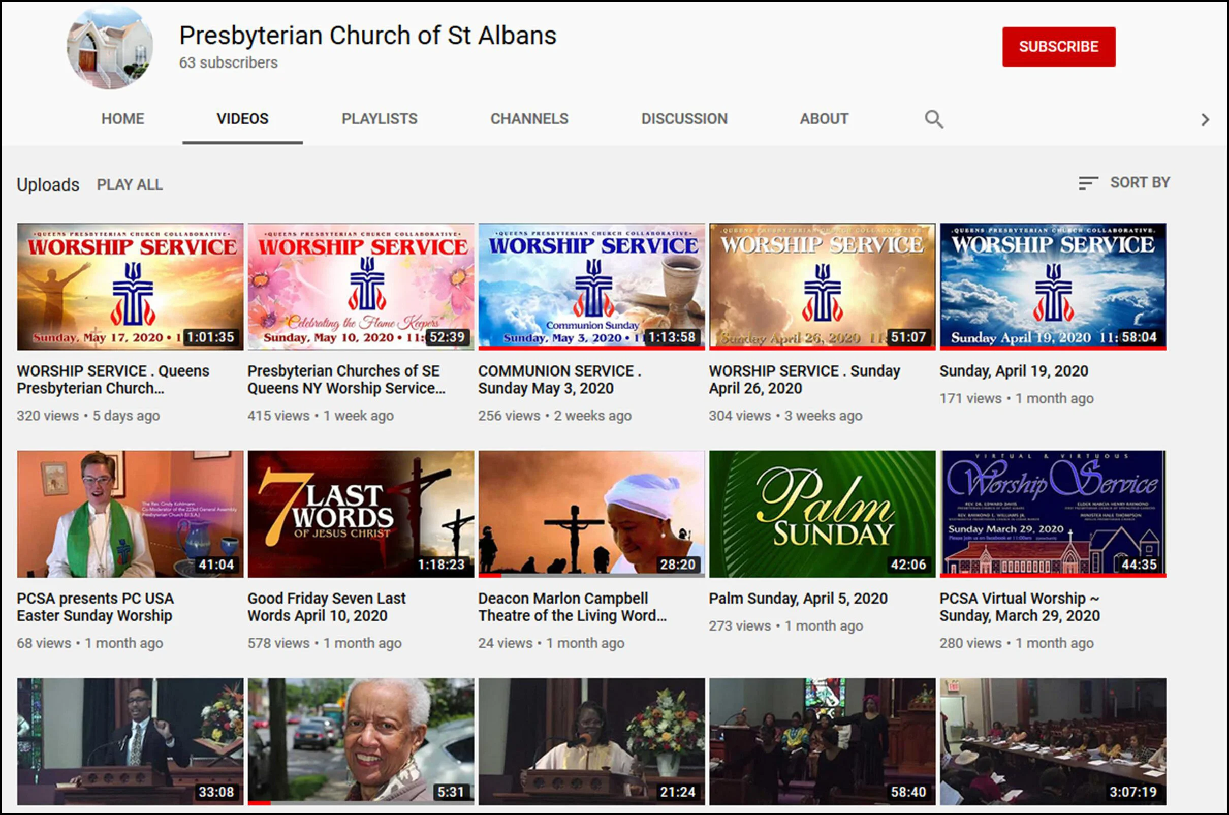Click the channel avatar church image

tap(110, 47)
